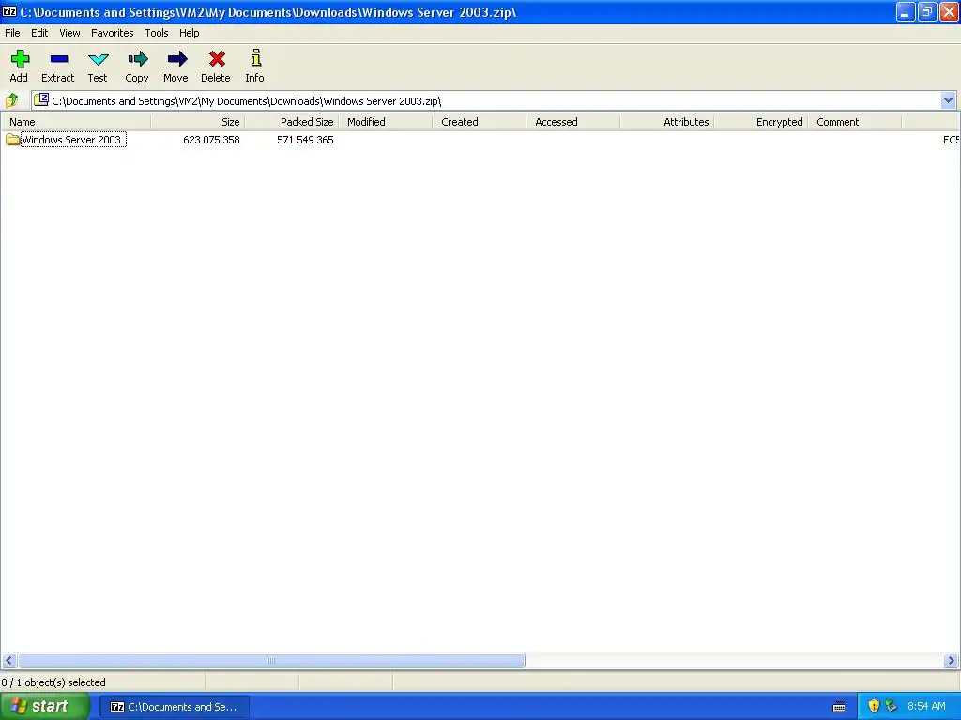Click the address path field
The height and width of the screenshot is (720, 961).
click(494, 101)
